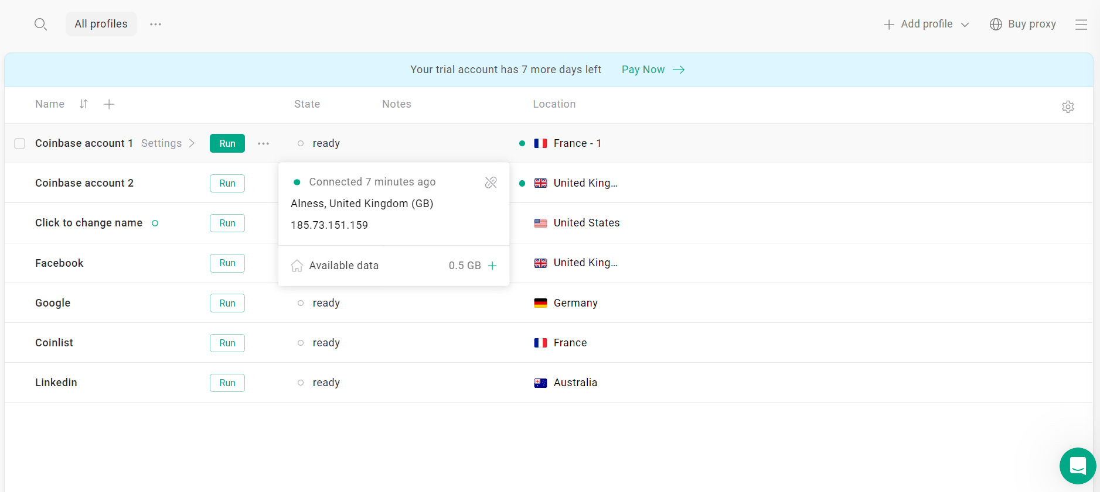This screenshot has height=492, width=1100.
Task: Select the Google profile name
Action: tap(53, 303)
